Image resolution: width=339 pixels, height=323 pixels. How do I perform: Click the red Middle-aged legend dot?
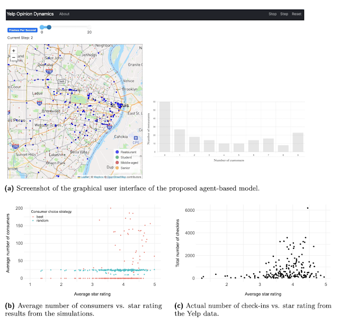pyautogui.click(x=117, y=163)
